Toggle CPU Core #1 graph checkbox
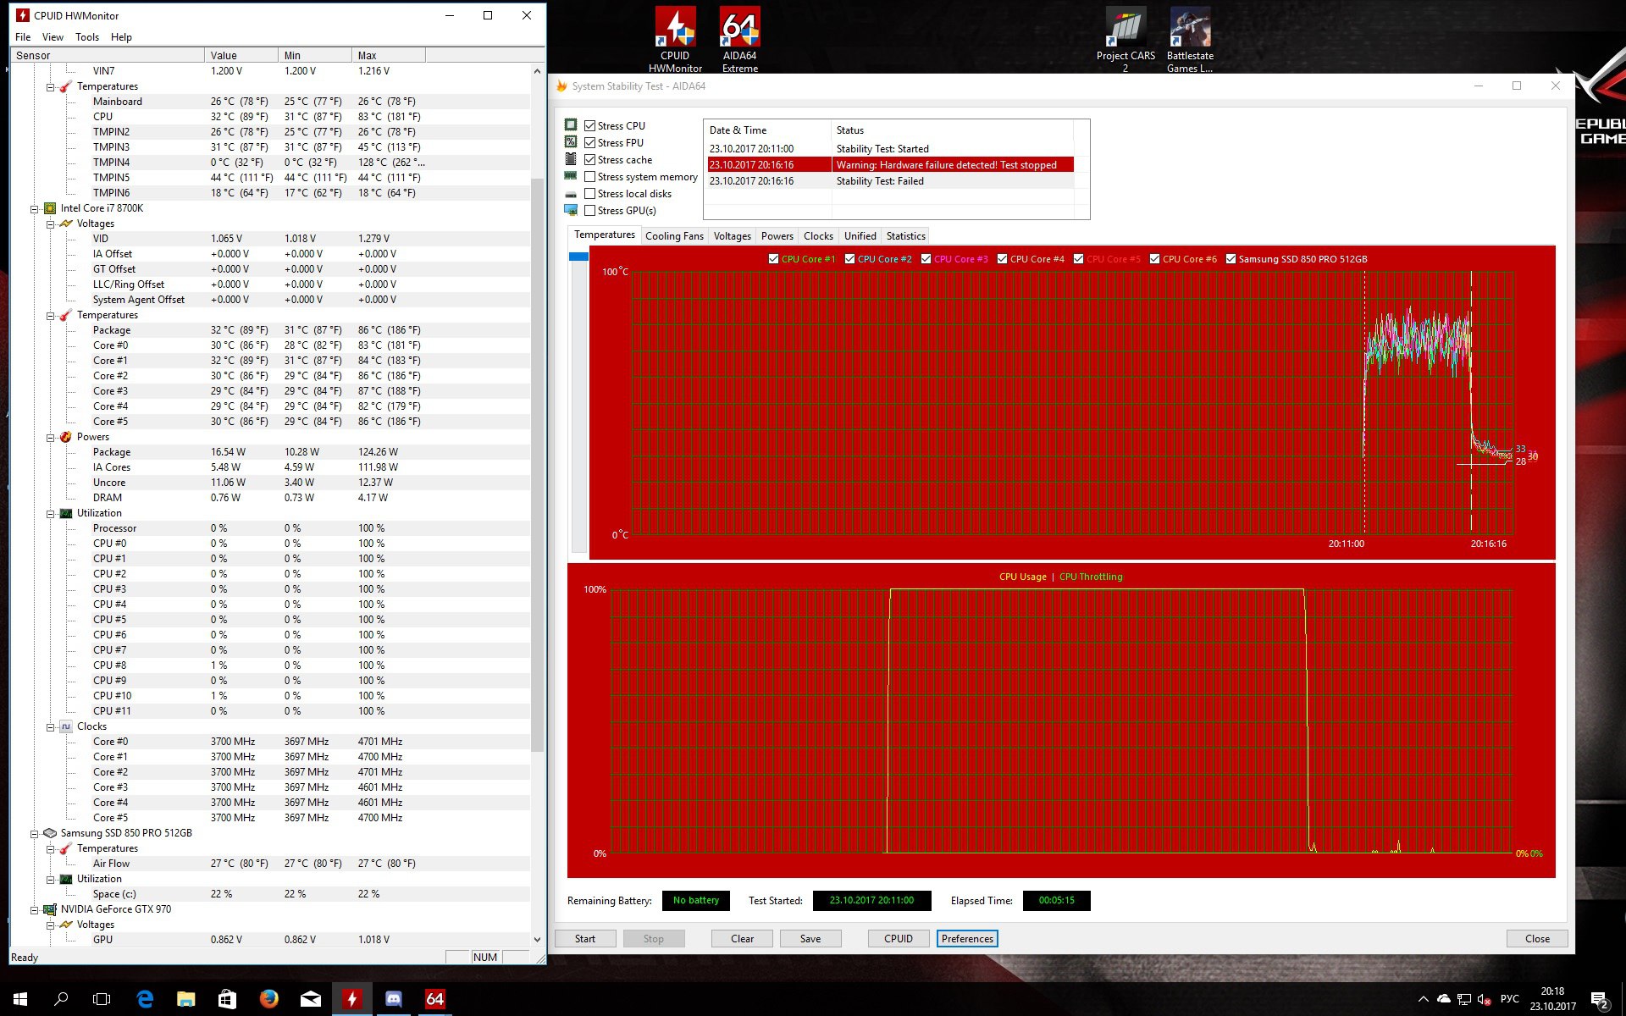The image size is (1626, 1016). pyautogui.click(x=773, y=259)
